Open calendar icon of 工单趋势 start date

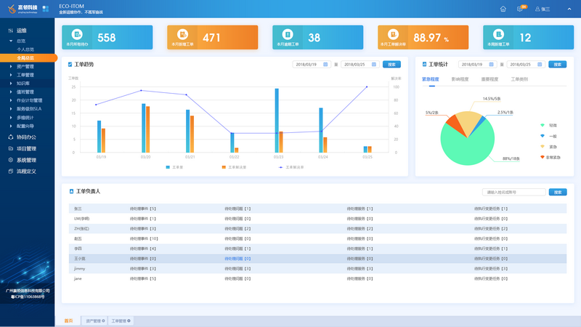point(325,65)
